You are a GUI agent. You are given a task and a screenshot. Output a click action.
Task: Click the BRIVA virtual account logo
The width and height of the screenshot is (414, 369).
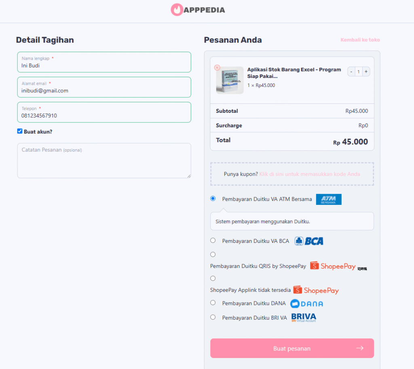click(x=304, y=318)
